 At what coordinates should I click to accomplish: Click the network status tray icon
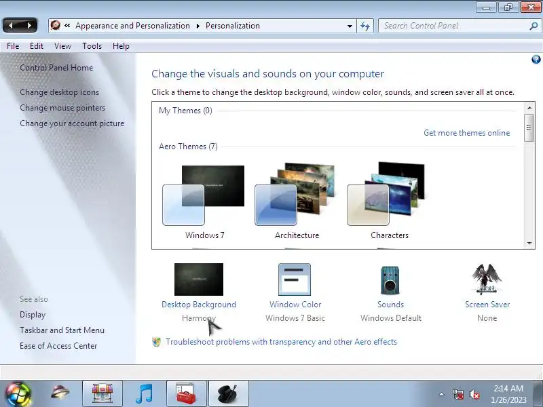[x=457, y=394]
